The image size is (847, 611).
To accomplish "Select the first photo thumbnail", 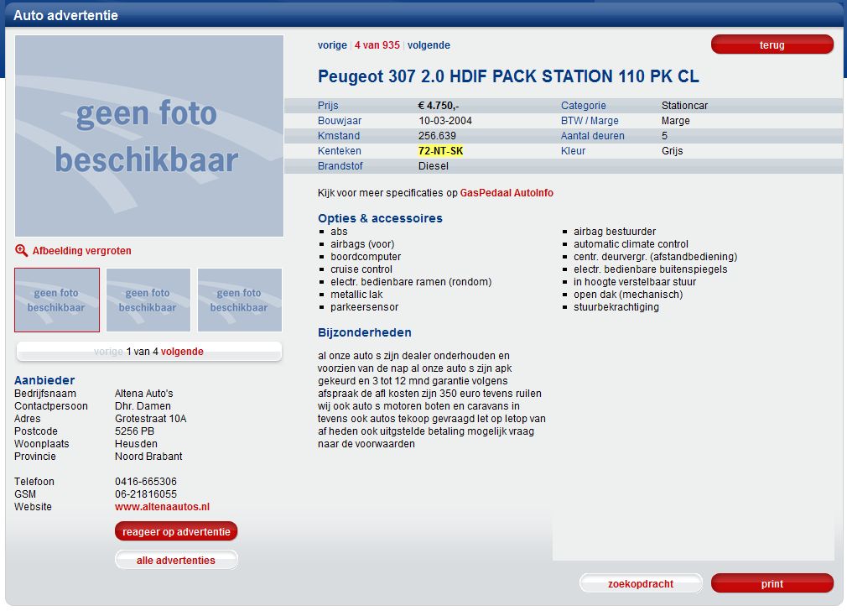I will click(x=57, y=300).
